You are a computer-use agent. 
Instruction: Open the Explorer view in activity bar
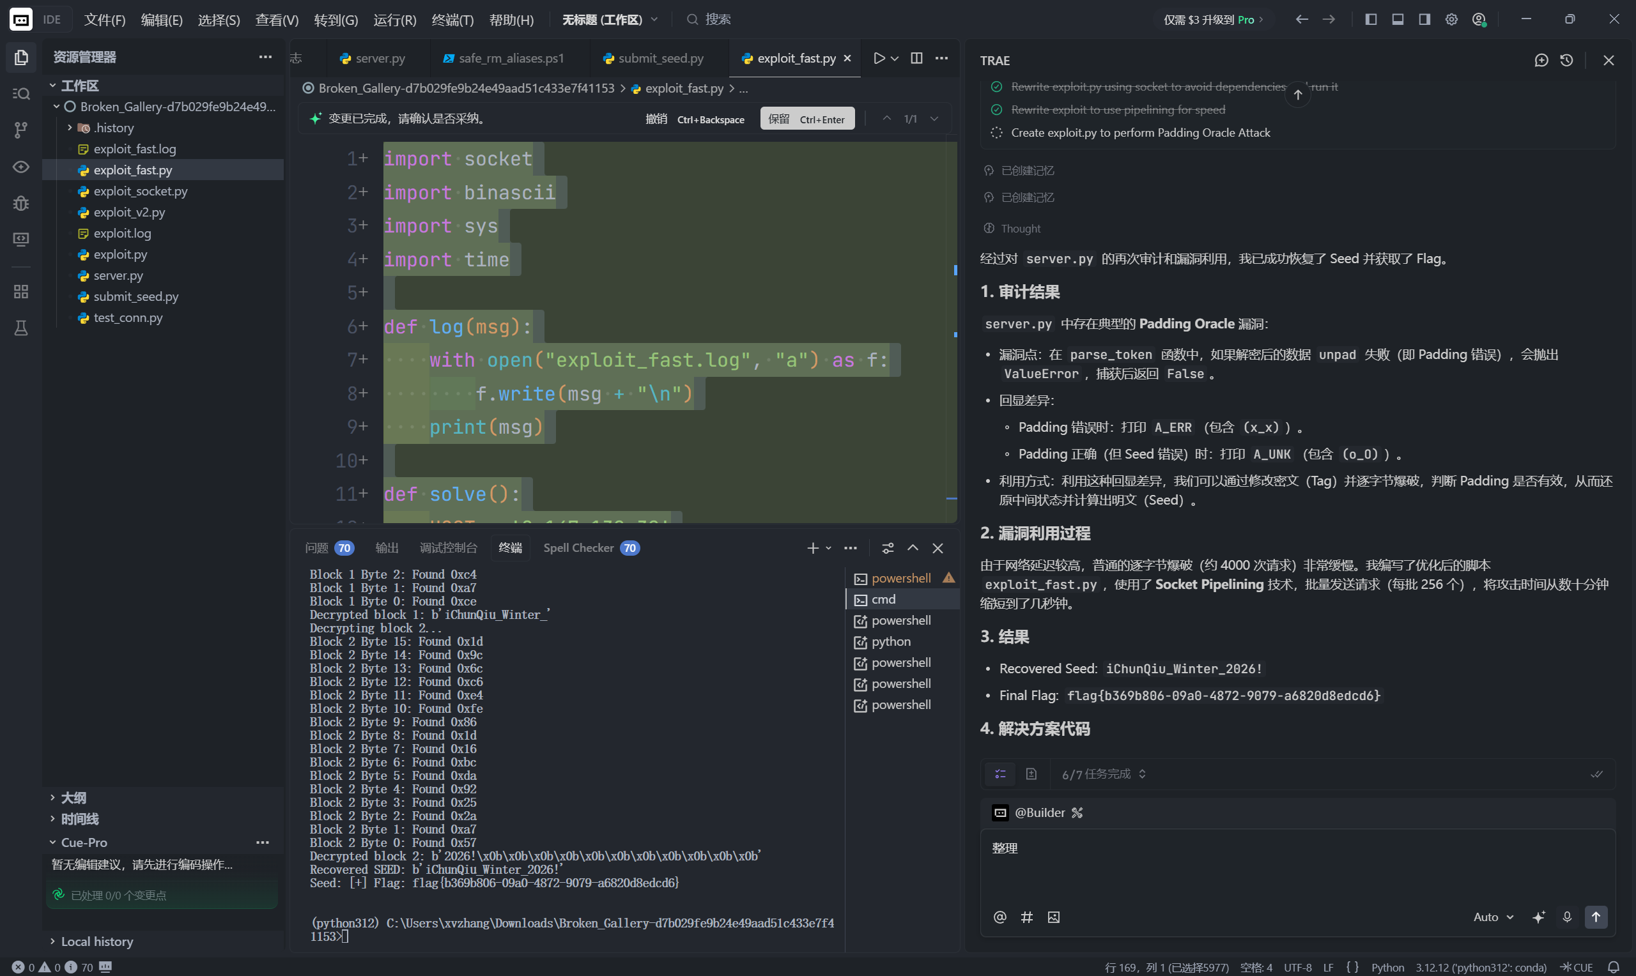21,58
